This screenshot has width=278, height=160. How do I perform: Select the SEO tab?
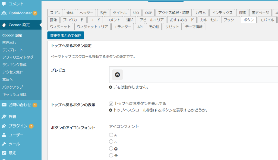(x=136, y=13)
